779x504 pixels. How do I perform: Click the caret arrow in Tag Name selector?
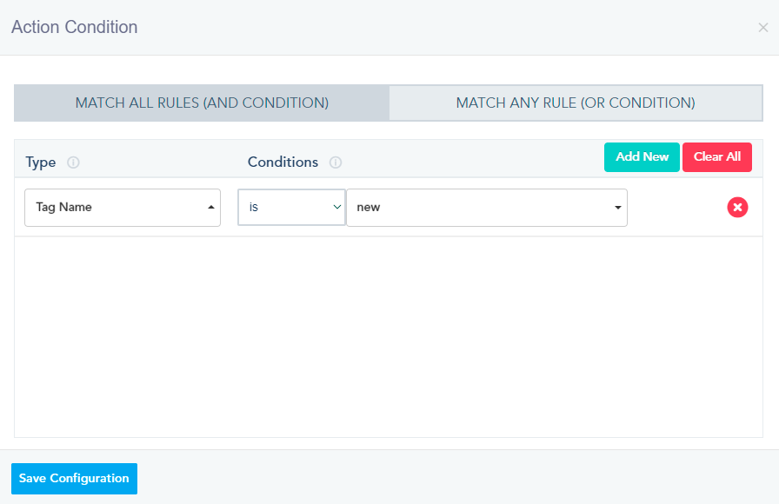[x=211, y=207]
